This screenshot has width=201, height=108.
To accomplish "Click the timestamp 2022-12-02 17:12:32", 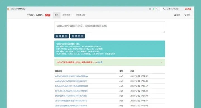I will coord(139,76).
